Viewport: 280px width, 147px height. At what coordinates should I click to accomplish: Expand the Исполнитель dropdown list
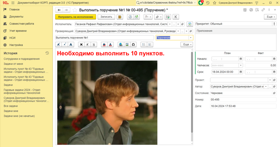[170, 24]
